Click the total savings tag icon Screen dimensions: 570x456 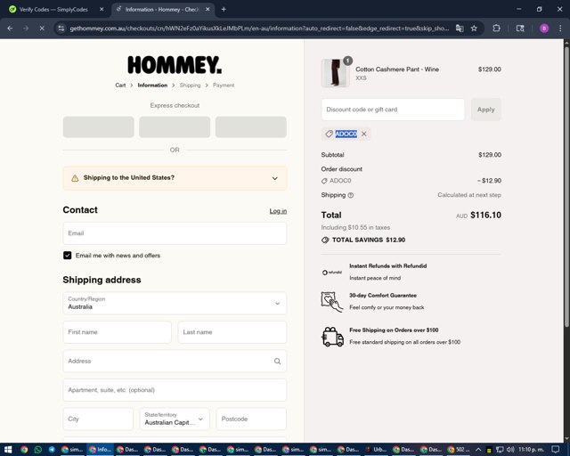click(325, 240)
